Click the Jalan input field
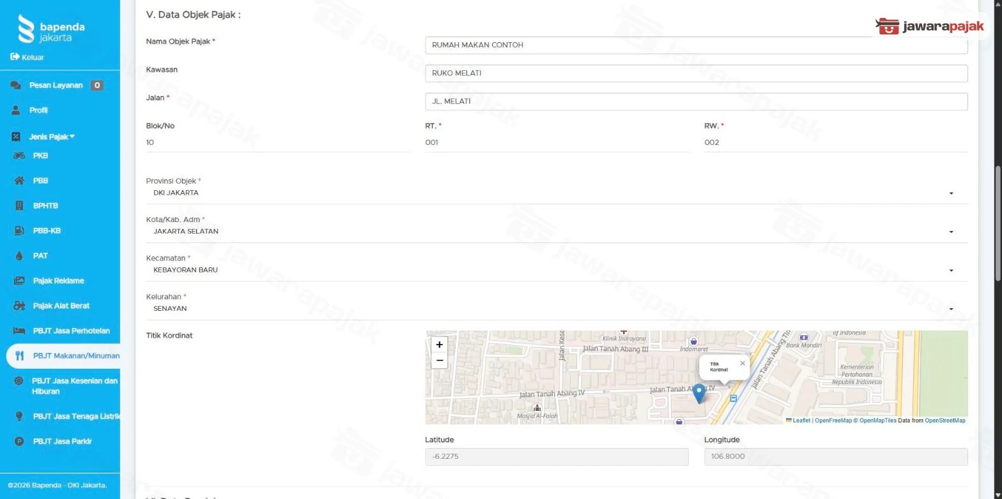Image resolution: width=1002 pixels, height=499 pixels. [696, 101]
